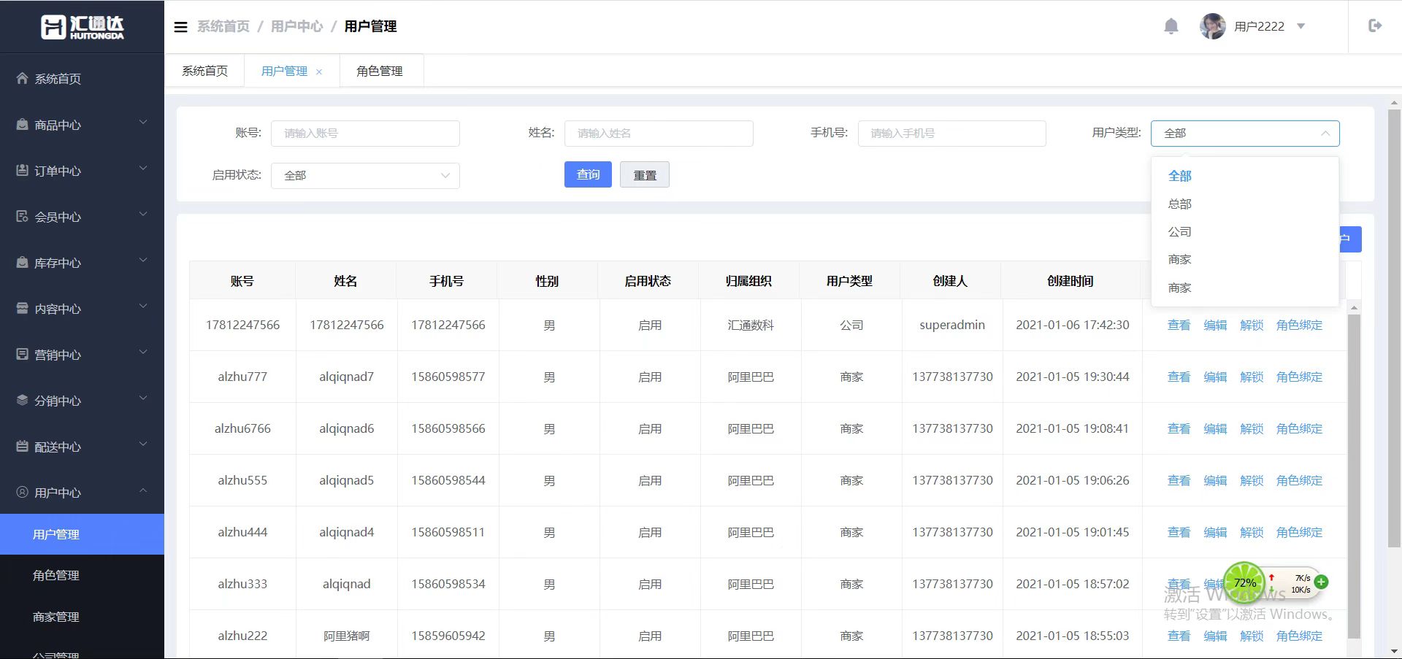Click 用户中心 in the breadcrumb
Image resolution: width=1402 pixels, height=659 pixels.
(296, 26)
